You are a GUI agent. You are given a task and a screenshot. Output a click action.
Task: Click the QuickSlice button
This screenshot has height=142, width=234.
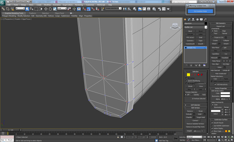click(215, 54)
